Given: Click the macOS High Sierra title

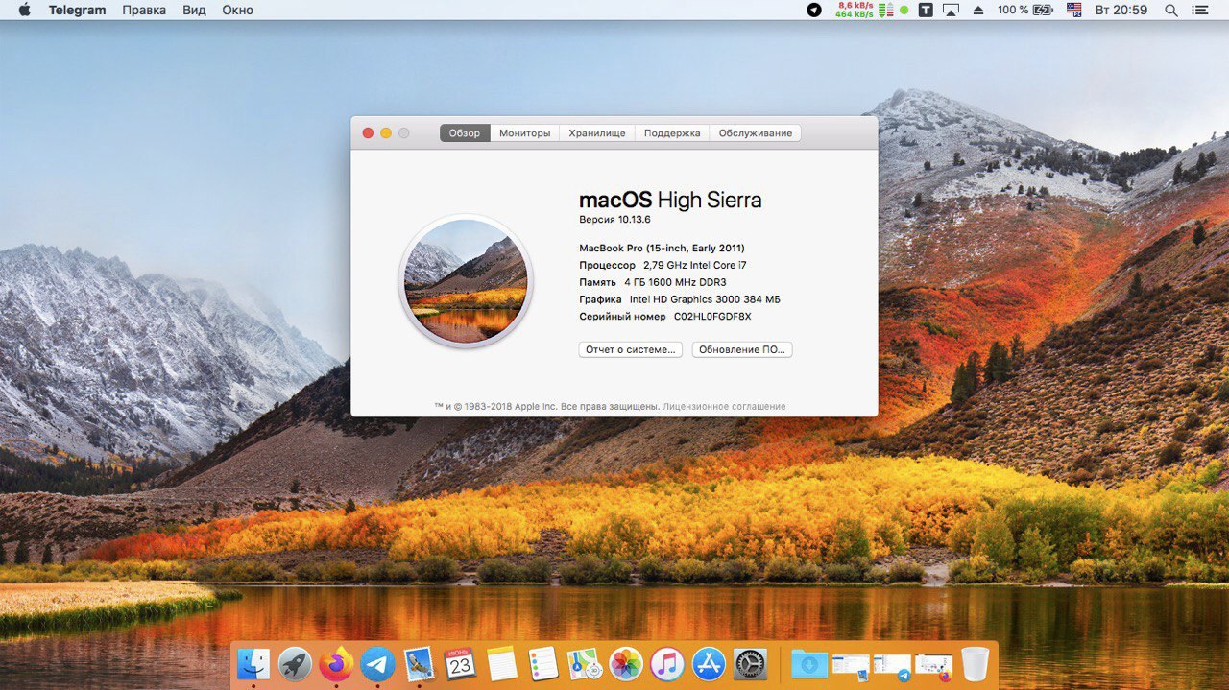Looking at the screenshot, I should (670, 200).
